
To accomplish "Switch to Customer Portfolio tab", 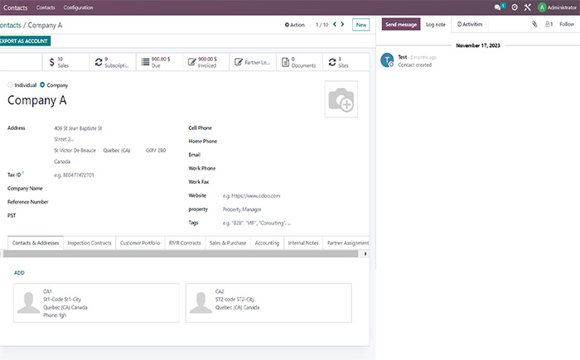I will 140,242.
